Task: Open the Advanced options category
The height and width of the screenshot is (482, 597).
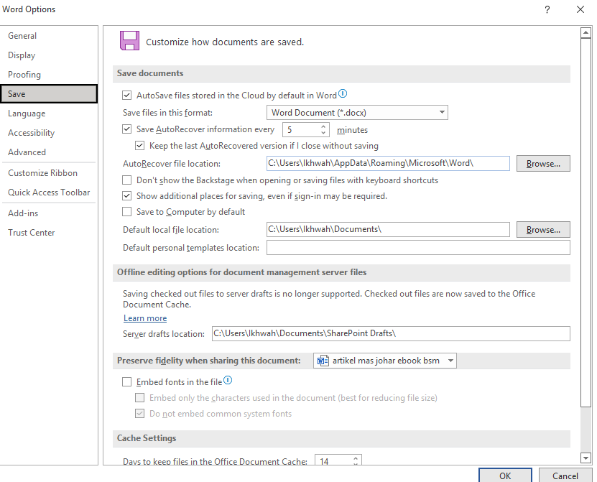Action: click(49, 152)
